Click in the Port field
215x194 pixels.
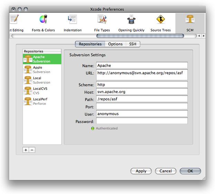point(142,106)
